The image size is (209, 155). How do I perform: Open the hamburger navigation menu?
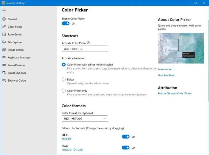click(4, 10)
